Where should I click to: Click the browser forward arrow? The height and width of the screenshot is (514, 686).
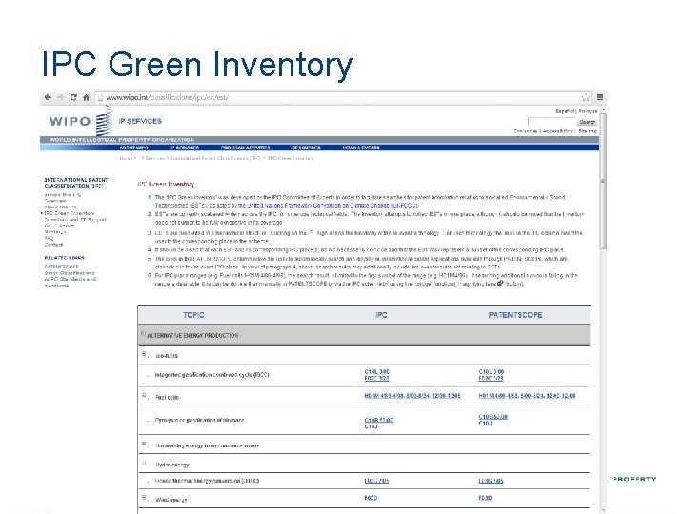click(60, 97)
